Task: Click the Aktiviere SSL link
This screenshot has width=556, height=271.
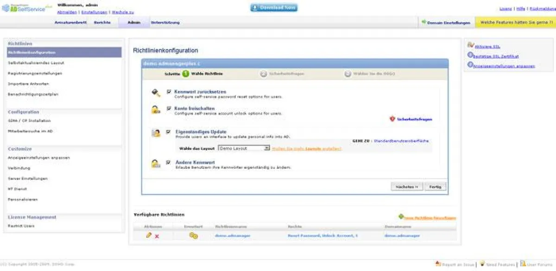Action: [x=487, y=46]
